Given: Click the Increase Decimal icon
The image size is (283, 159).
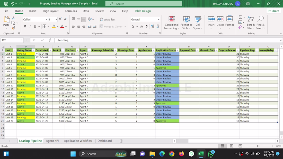Looking at the screenshot, I should (x=153, y=26).
